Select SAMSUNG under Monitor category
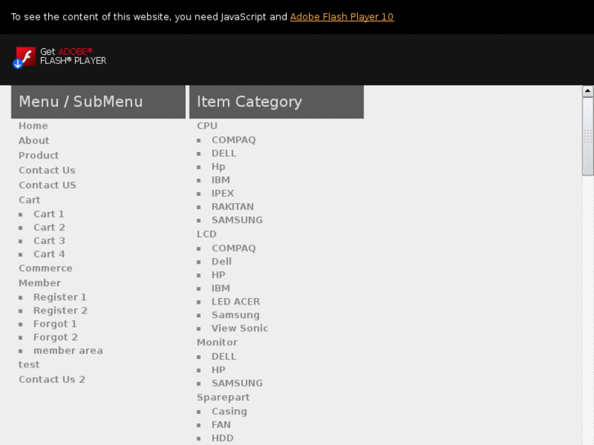Image resolution: width=594 pixels, height=445 pixels. pos(237,383)
